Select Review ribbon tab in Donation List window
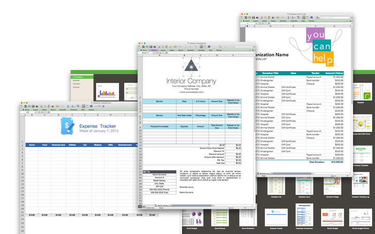 (312, 21)
